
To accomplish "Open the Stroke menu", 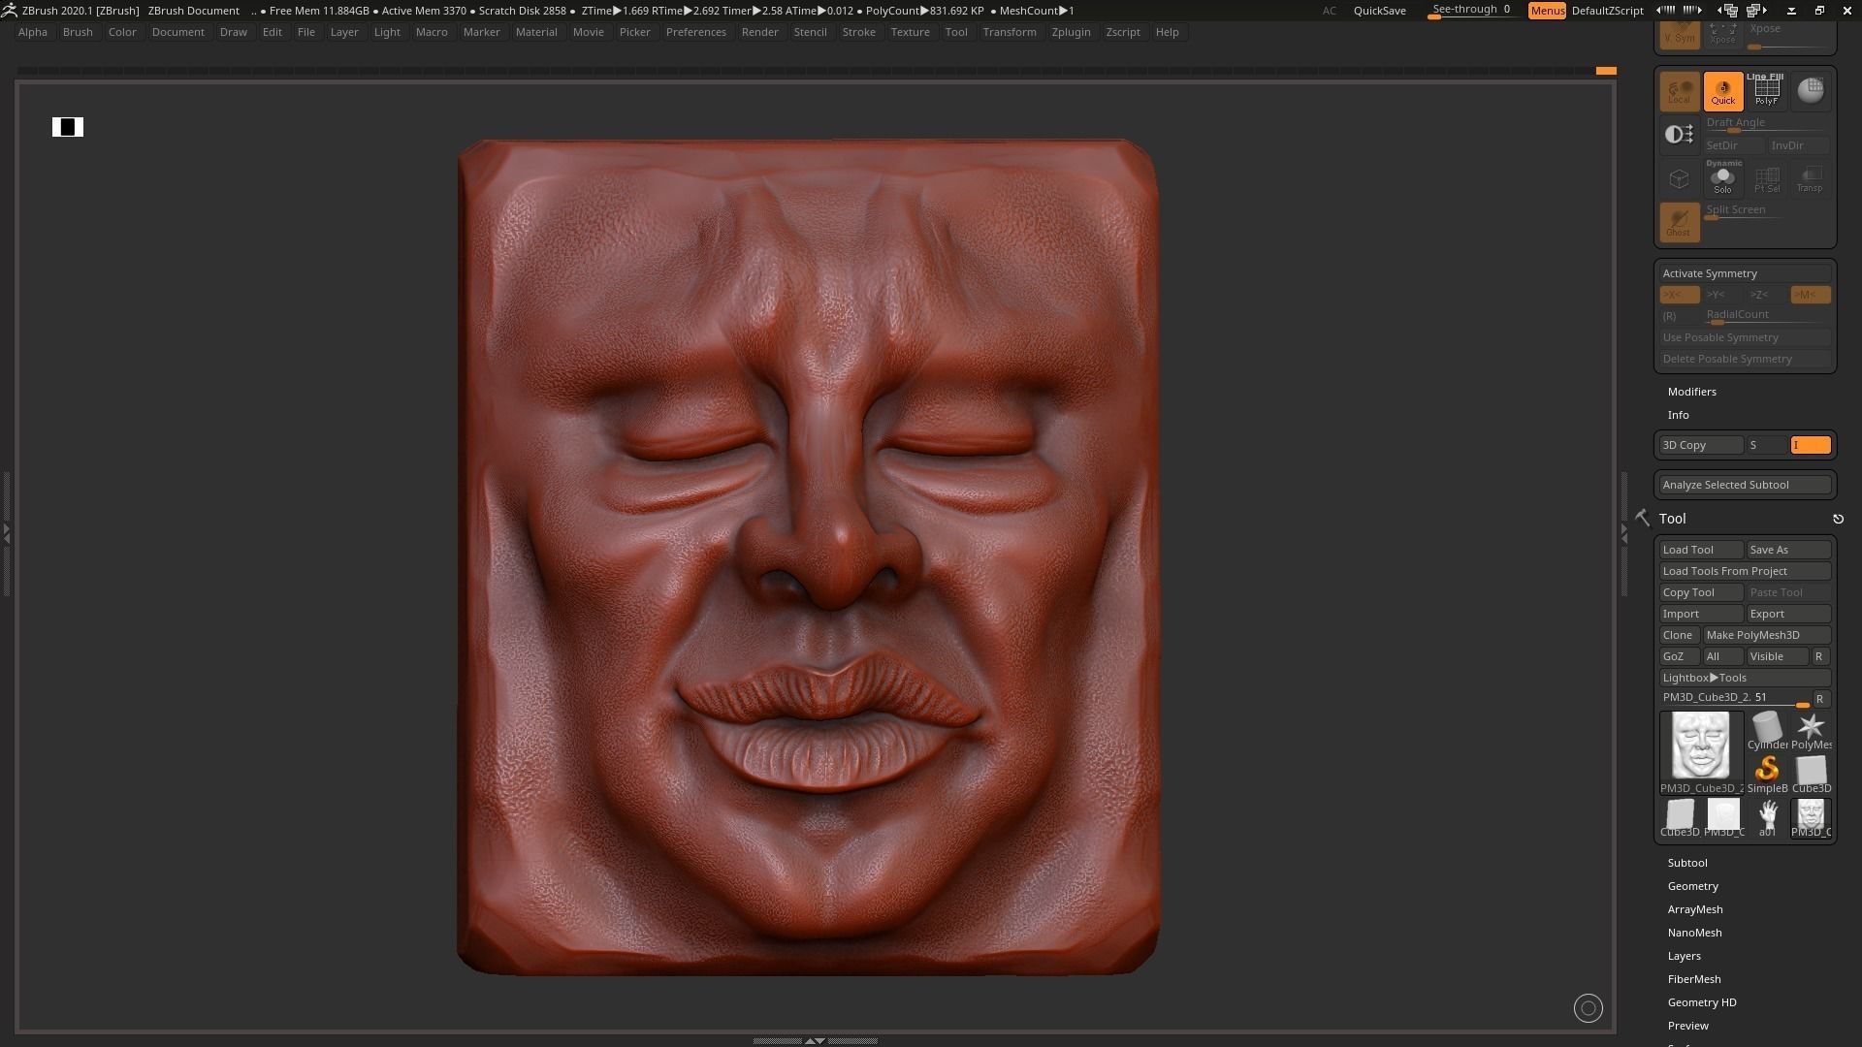I will [x=858, y=32].
